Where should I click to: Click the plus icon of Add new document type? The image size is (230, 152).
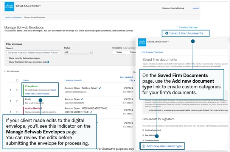(143, 146)
